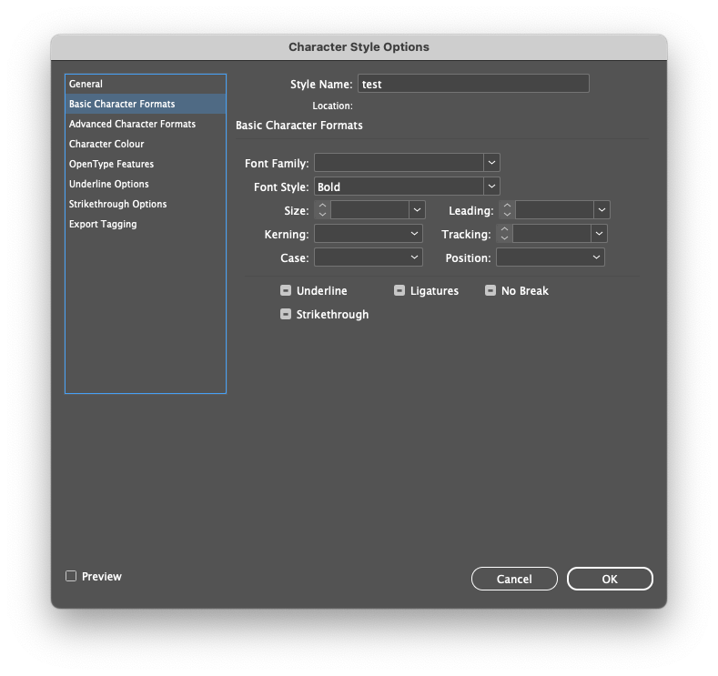Toggle the No Break checkbox

point(490,290)
